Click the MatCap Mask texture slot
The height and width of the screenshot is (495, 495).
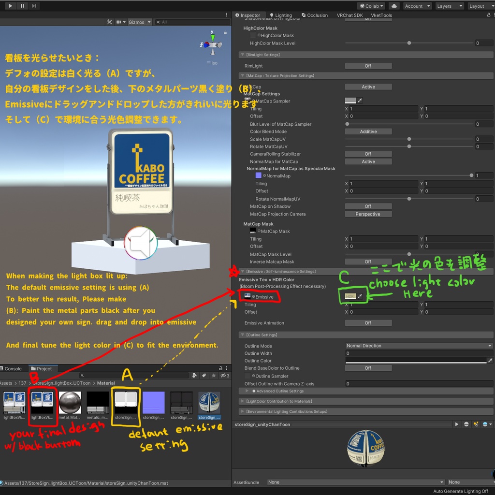click(x=253, y=231)
